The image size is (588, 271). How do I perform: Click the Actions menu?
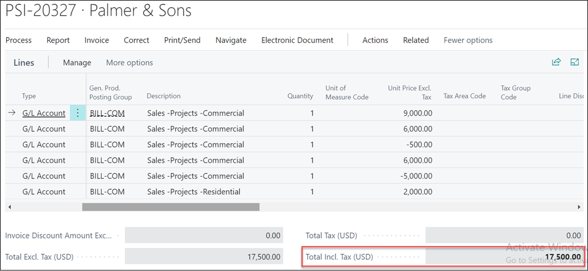[x=375, y=40]
